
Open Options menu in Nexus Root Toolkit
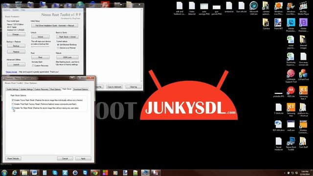click(x=7, y=10)
